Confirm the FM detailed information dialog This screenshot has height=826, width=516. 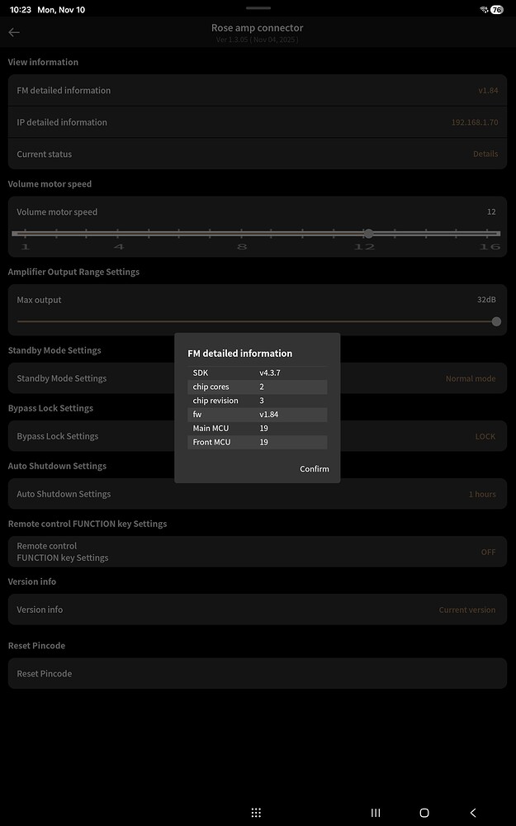[x=314, y=469]
